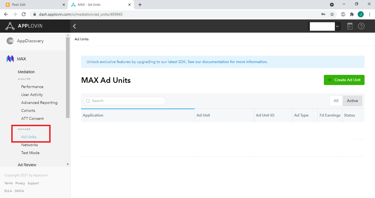Open ATT Consent in sidebar
The width and height of the screenshot is (375, 198).
(32, 118)
